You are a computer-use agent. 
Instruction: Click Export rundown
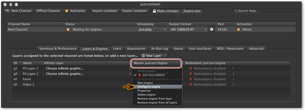click(135, 11)
